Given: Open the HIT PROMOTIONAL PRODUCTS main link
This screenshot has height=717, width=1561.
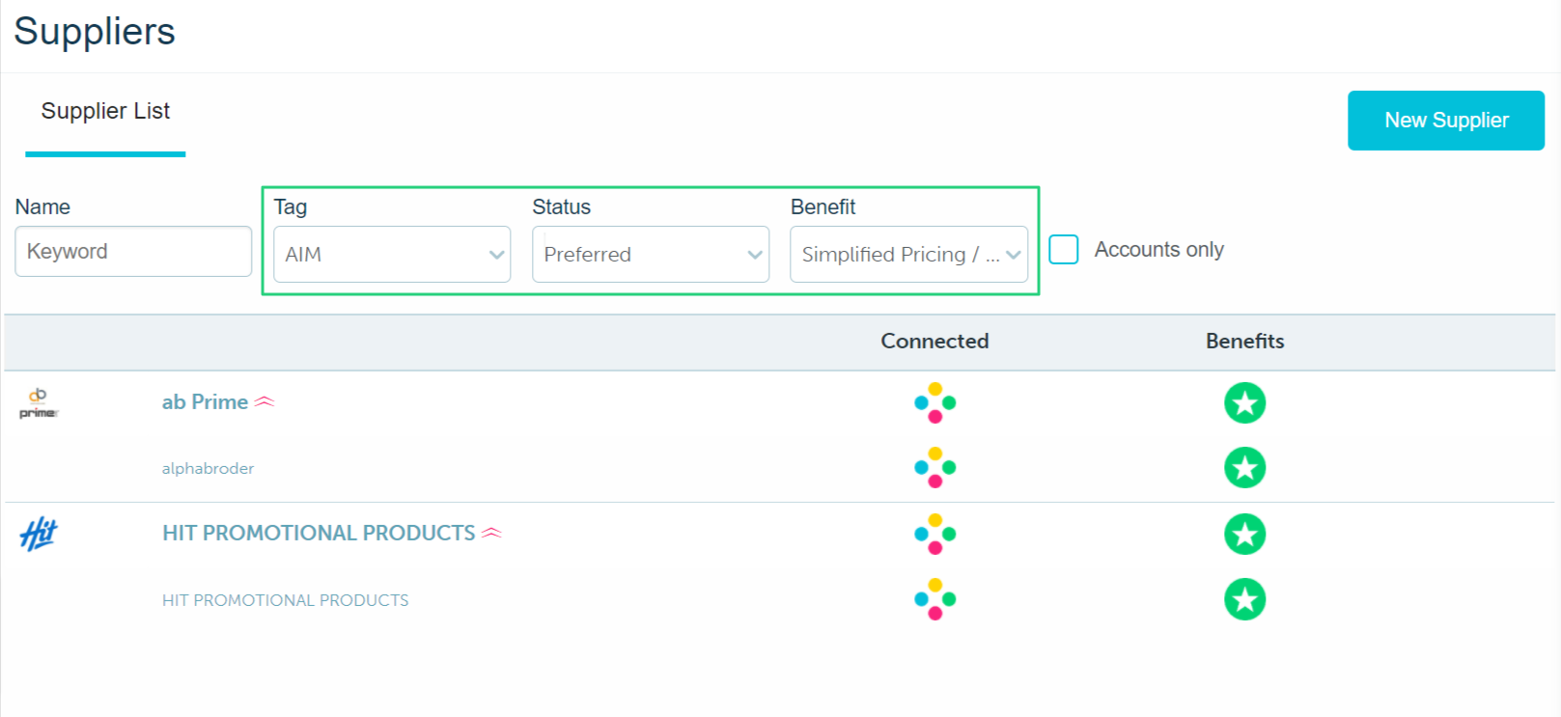Looking at the screenshot, I should coord(319,533).
